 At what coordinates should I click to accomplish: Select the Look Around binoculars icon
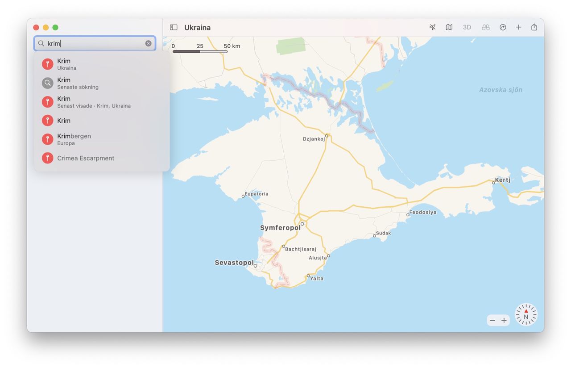click(485, 27)
